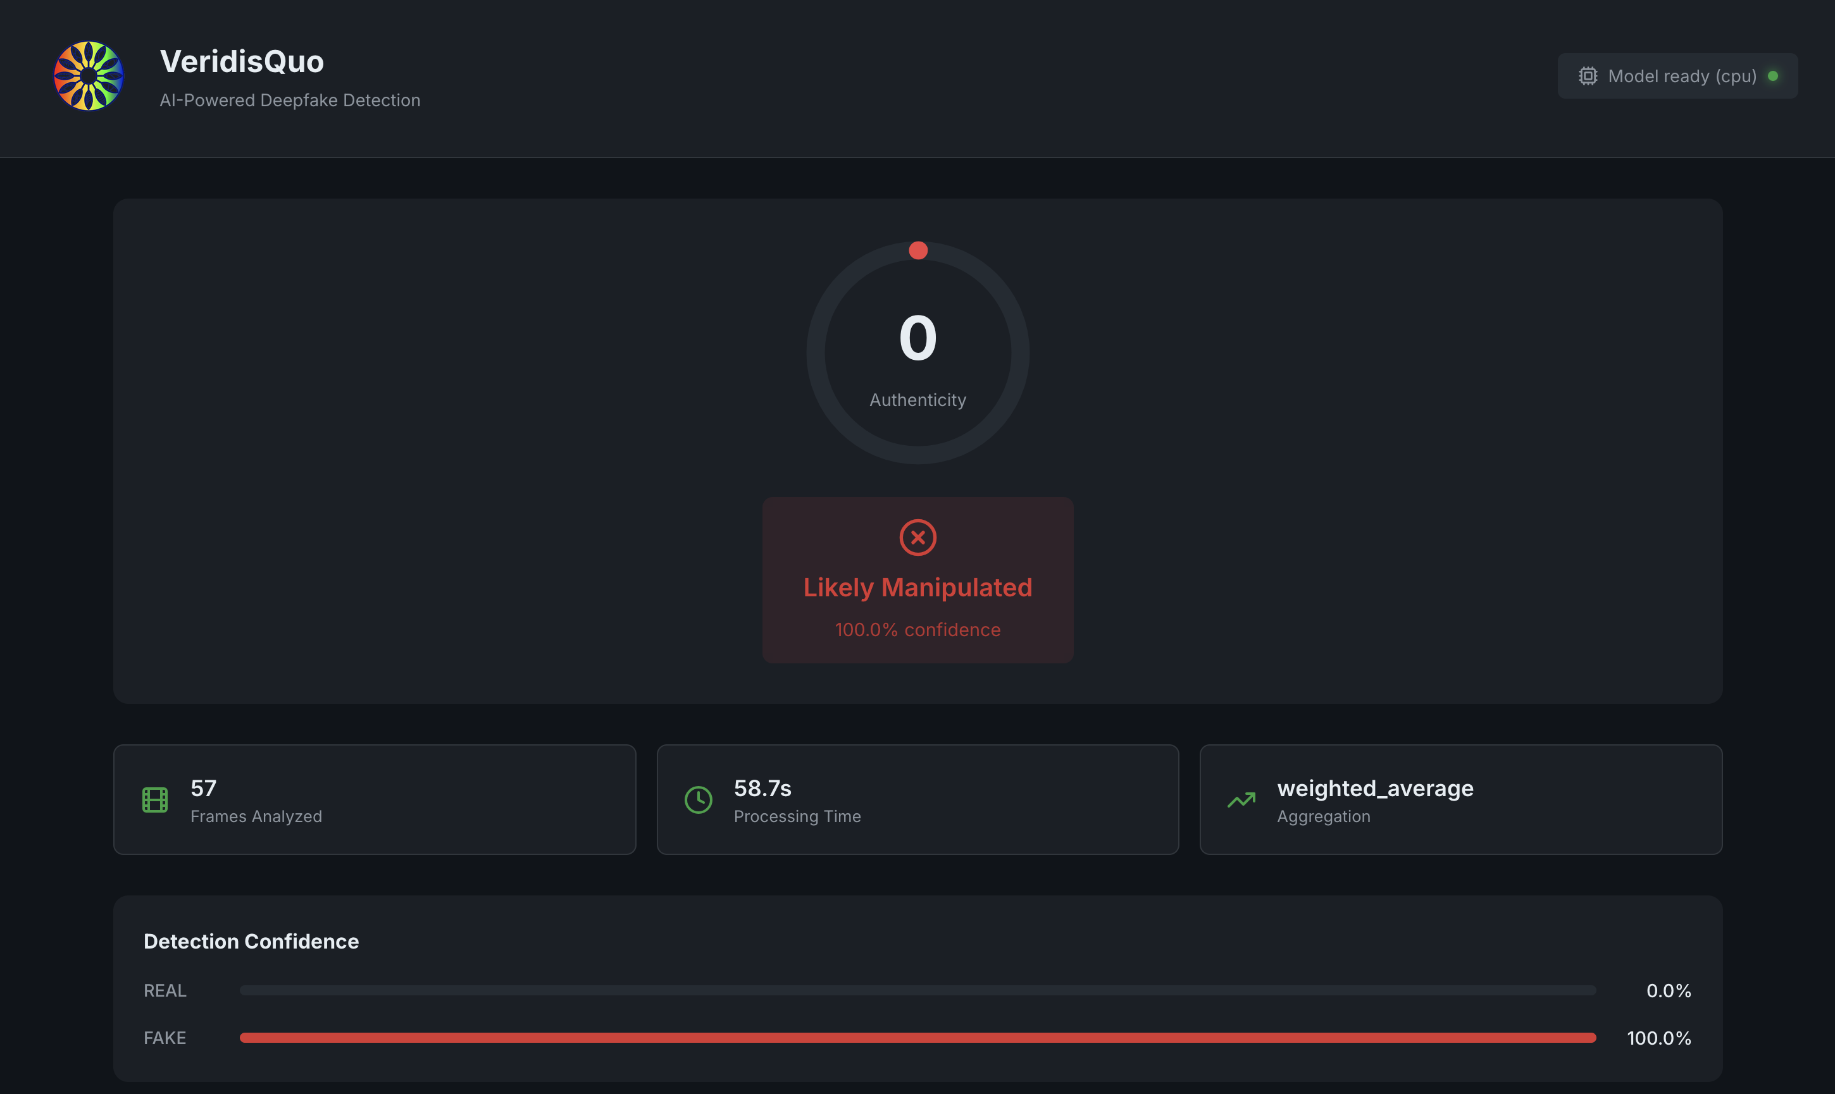This screenshot has width=1835, height=1094.
Task: Toggle the Model ready (cpu) status indicator
Action: (x=1677, y=76)
